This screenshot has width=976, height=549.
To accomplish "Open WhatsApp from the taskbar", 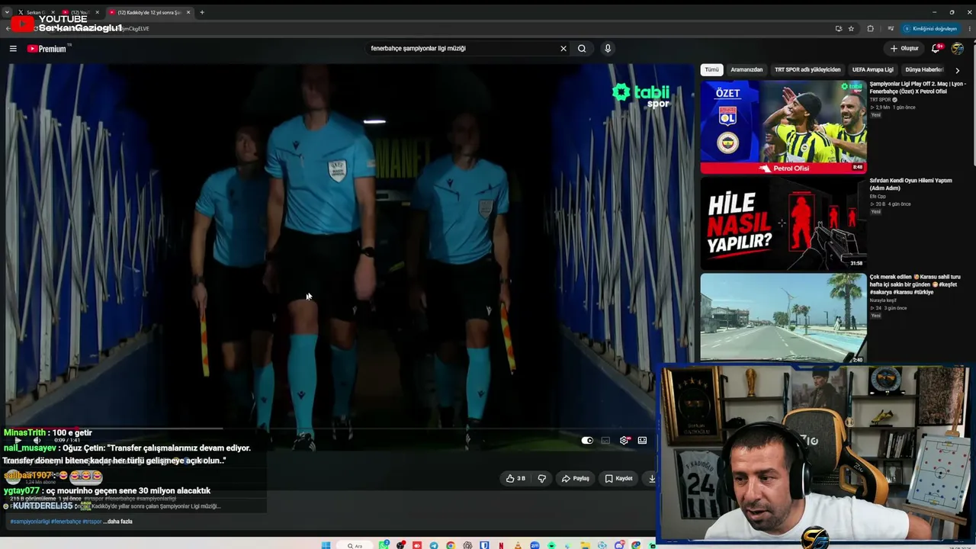I will pos(384,545).
